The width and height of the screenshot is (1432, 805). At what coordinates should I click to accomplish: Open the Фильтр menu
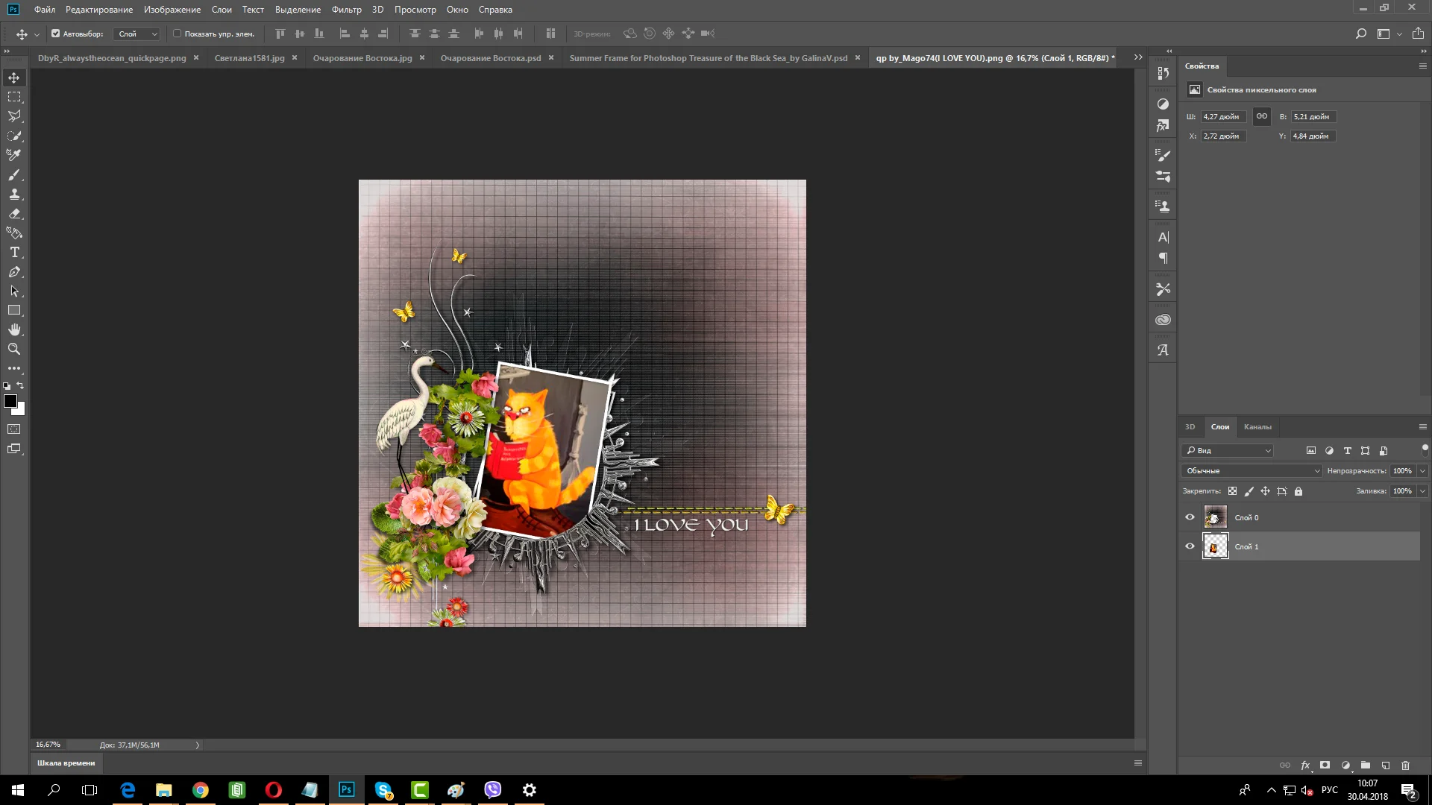[346, 10]
